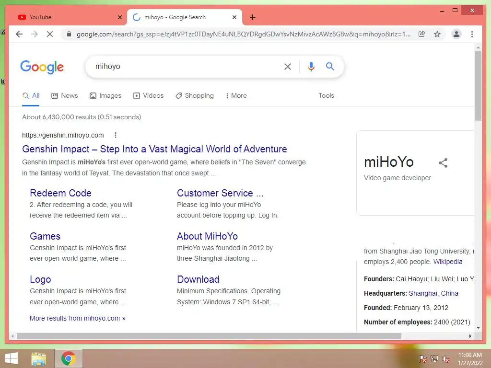491x368 pixels.
Task: Open the taskbar clock showing 11:00 AM
Action: 470,359
